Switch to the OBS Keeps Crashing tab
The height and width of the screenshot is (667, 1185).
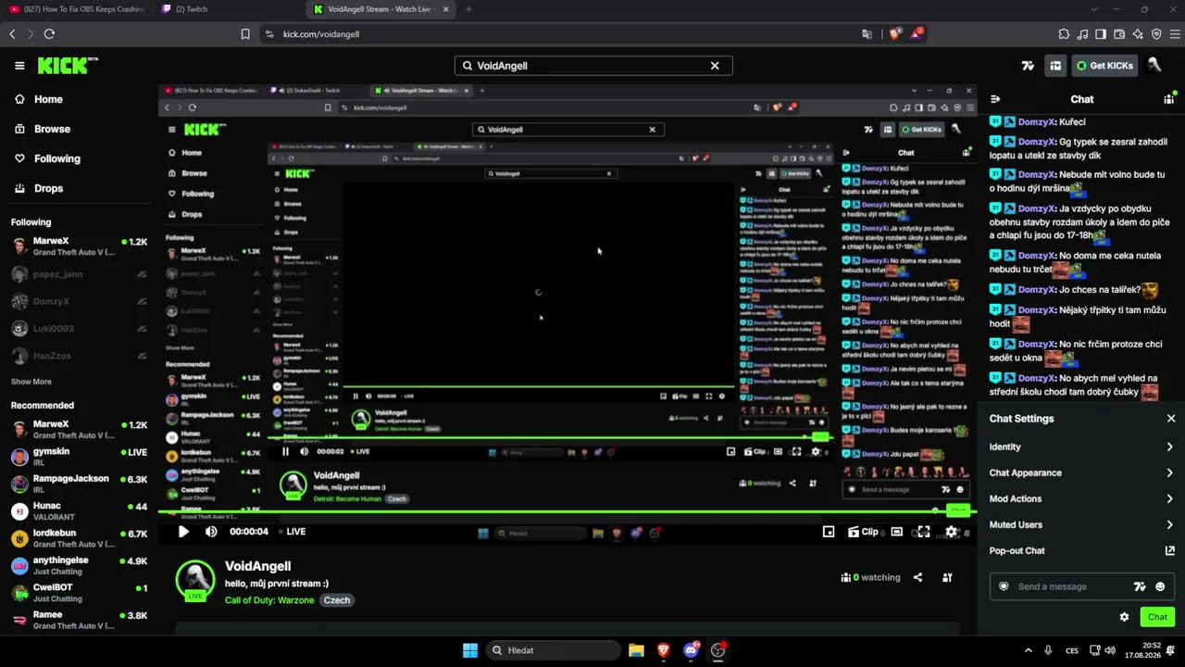[79, 9]
